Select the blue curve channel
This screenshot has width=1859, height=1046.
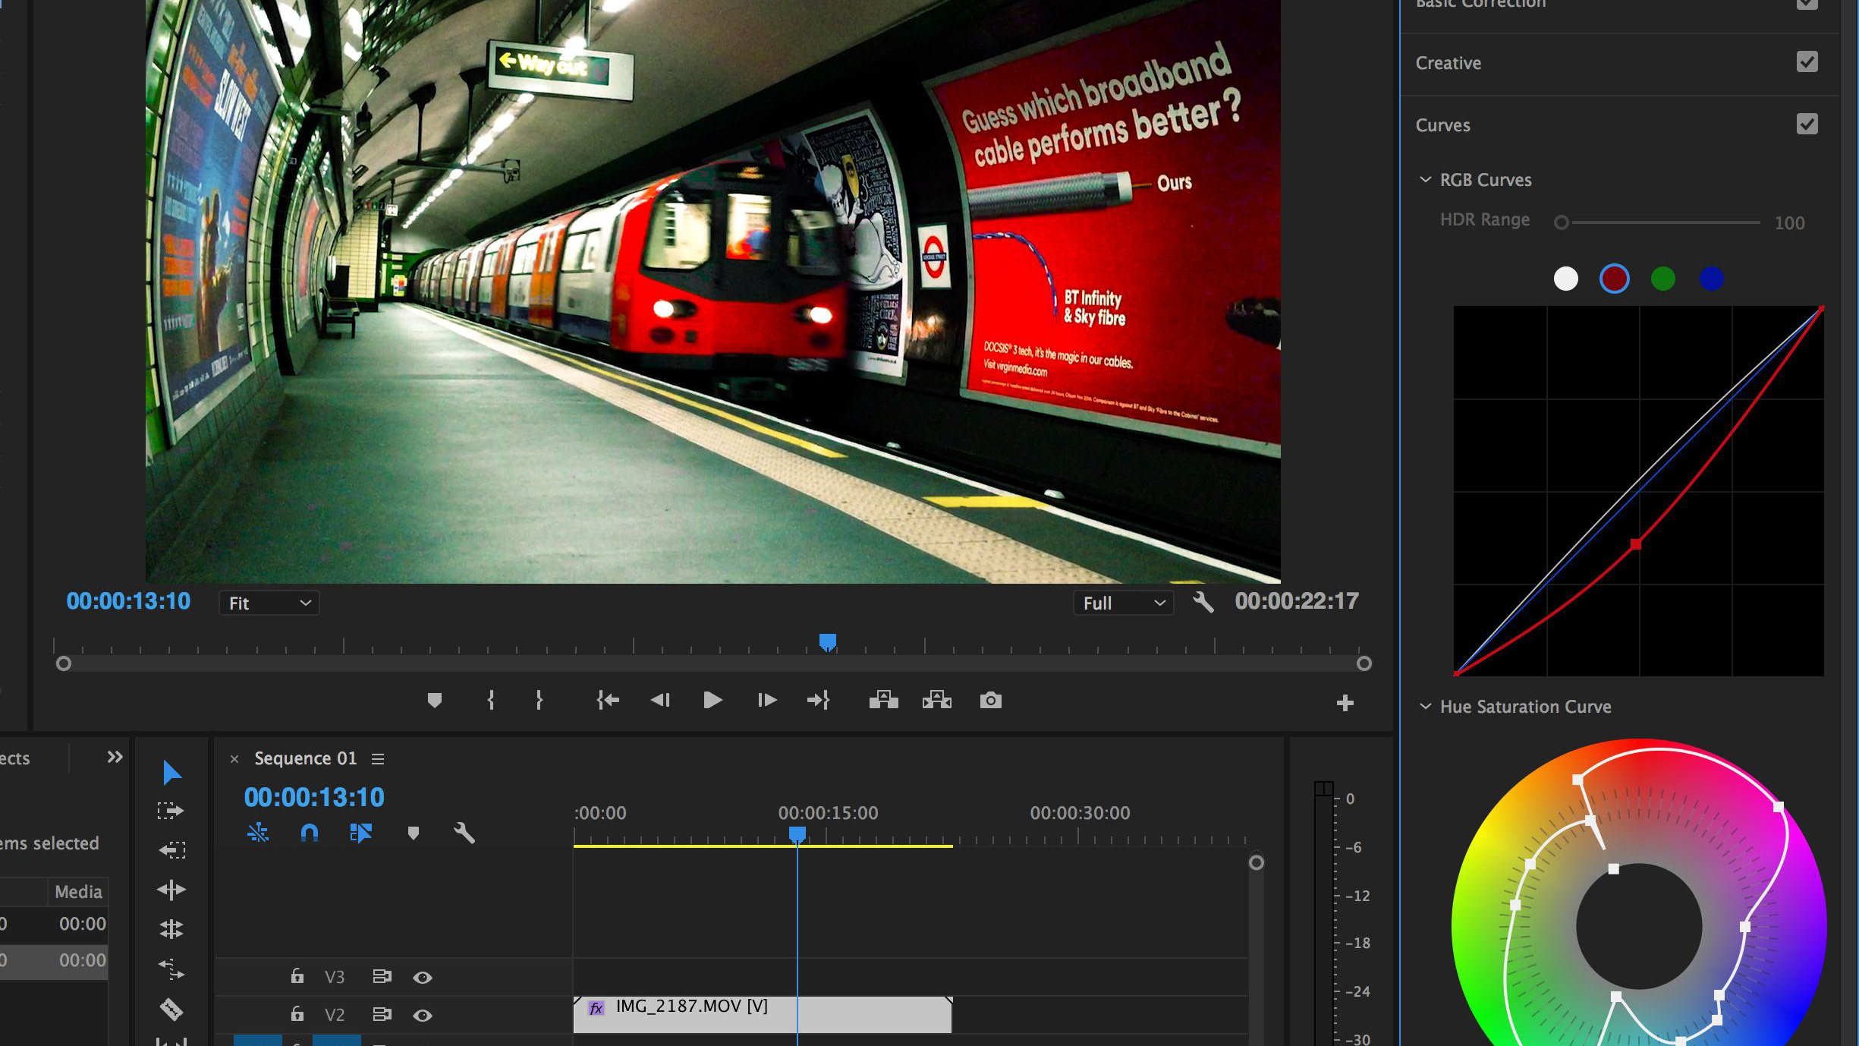(1711, 279)
